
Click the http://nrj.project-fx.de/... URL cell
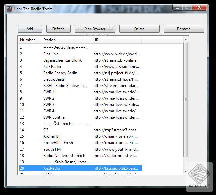click(116, 73)
